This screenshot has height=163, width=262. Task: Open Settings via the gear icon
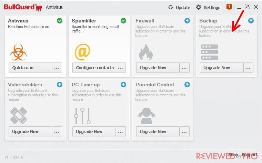pyautogui.click(x=198, y=7)
